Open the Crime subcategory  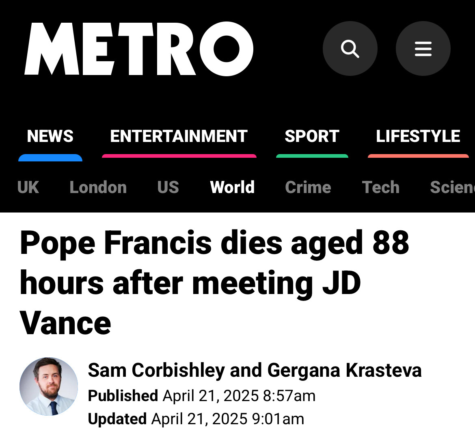(308, 187)
